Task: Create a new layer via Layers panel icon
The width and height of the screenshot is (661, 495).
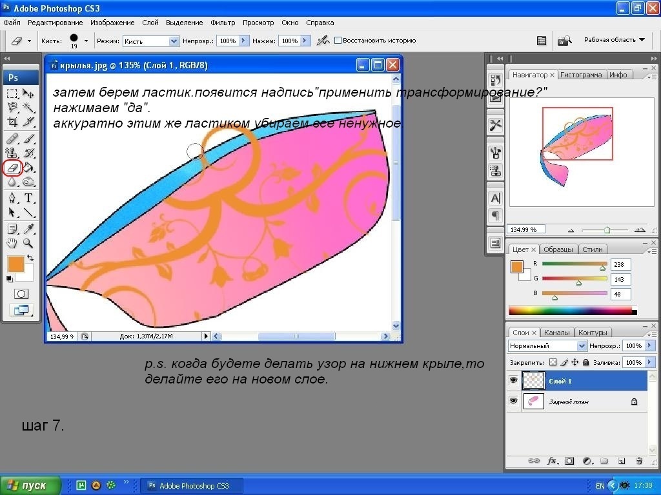Action: coord(622,461)
